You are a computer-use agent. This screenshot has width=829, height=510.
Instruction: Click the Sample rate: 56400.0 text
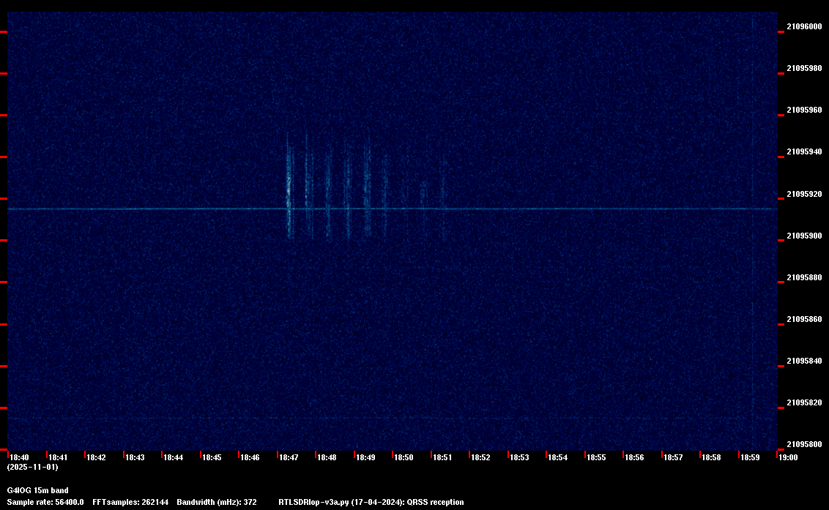tap(45, 503)
